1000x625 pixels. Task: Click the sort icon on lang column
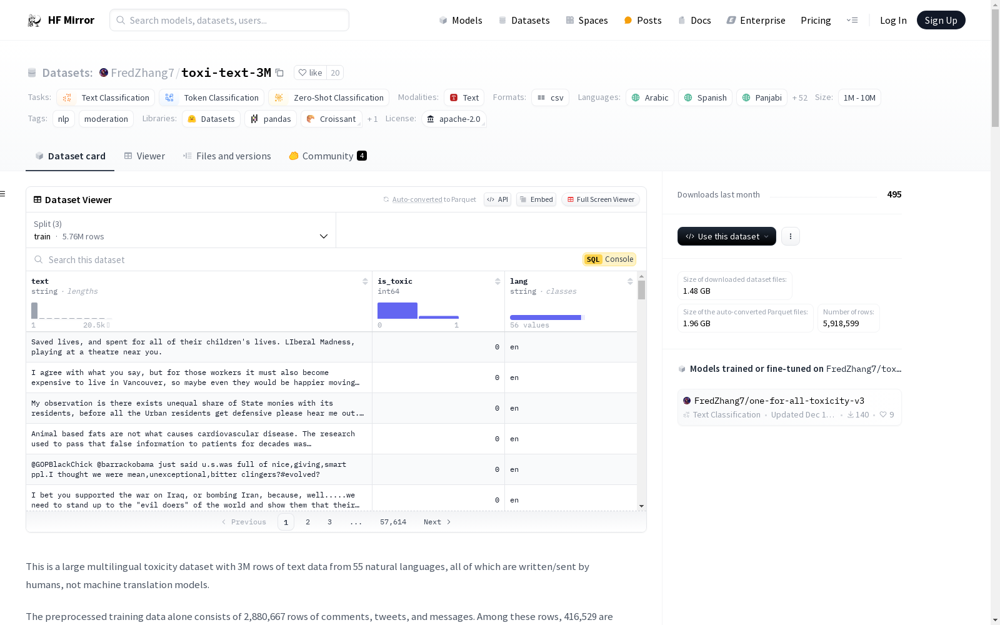pos(630,281)
